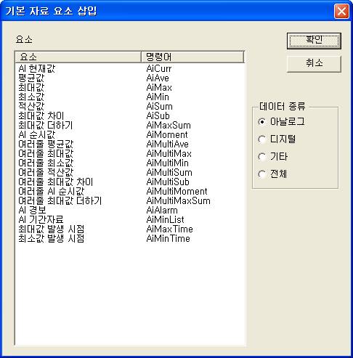Select the AI 순시값 AiMoment row
The height and width of the screenshot is (358, 353).
pyautogui.click(x=130, y=135)
